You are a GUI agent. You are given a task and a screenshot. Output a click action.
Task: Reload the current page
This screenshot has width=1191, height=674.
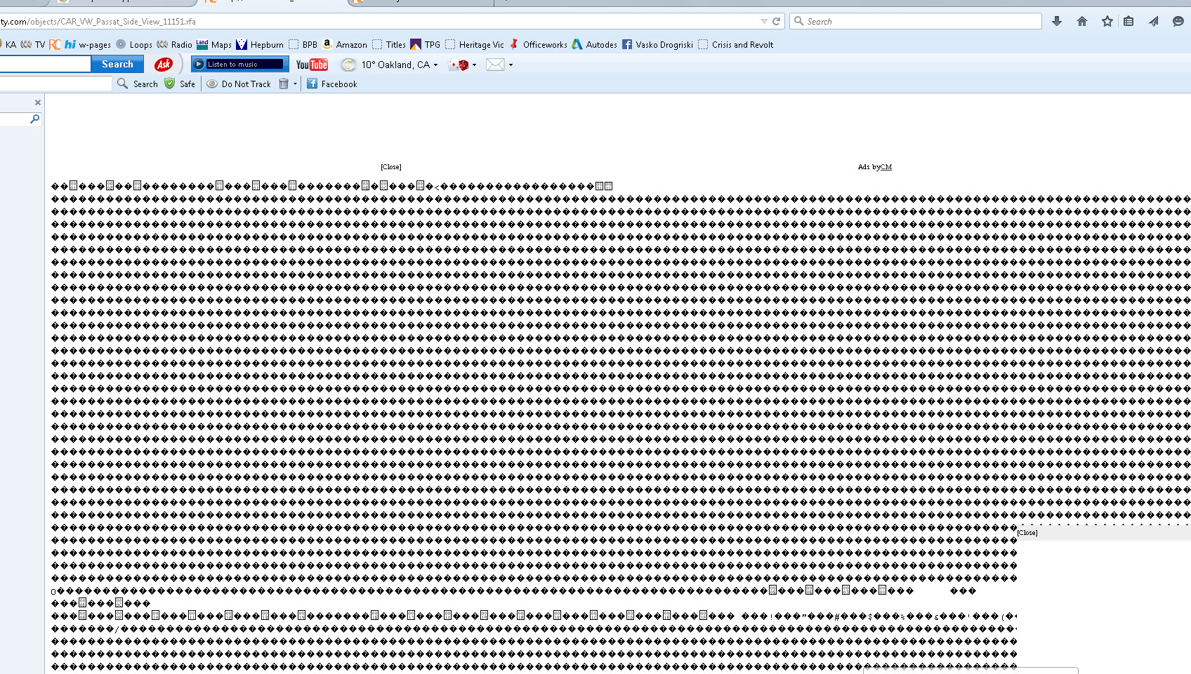[776, 21]
